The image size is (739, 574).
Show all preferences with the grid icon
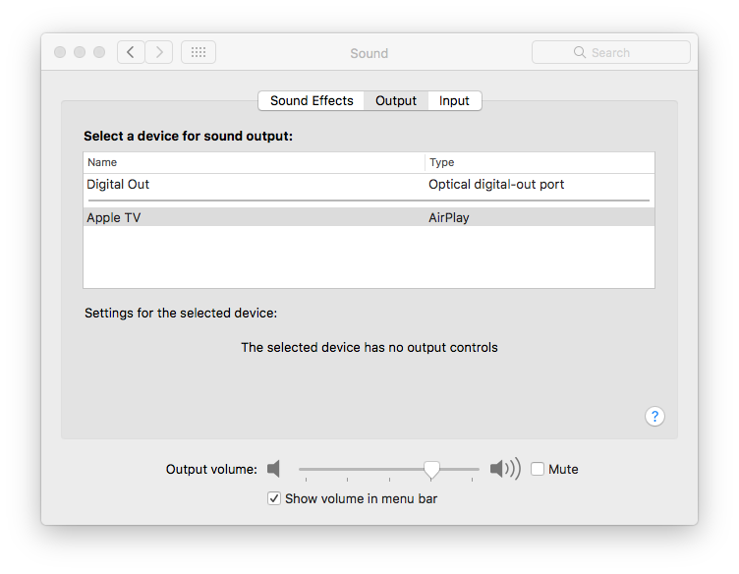[199, 52]
